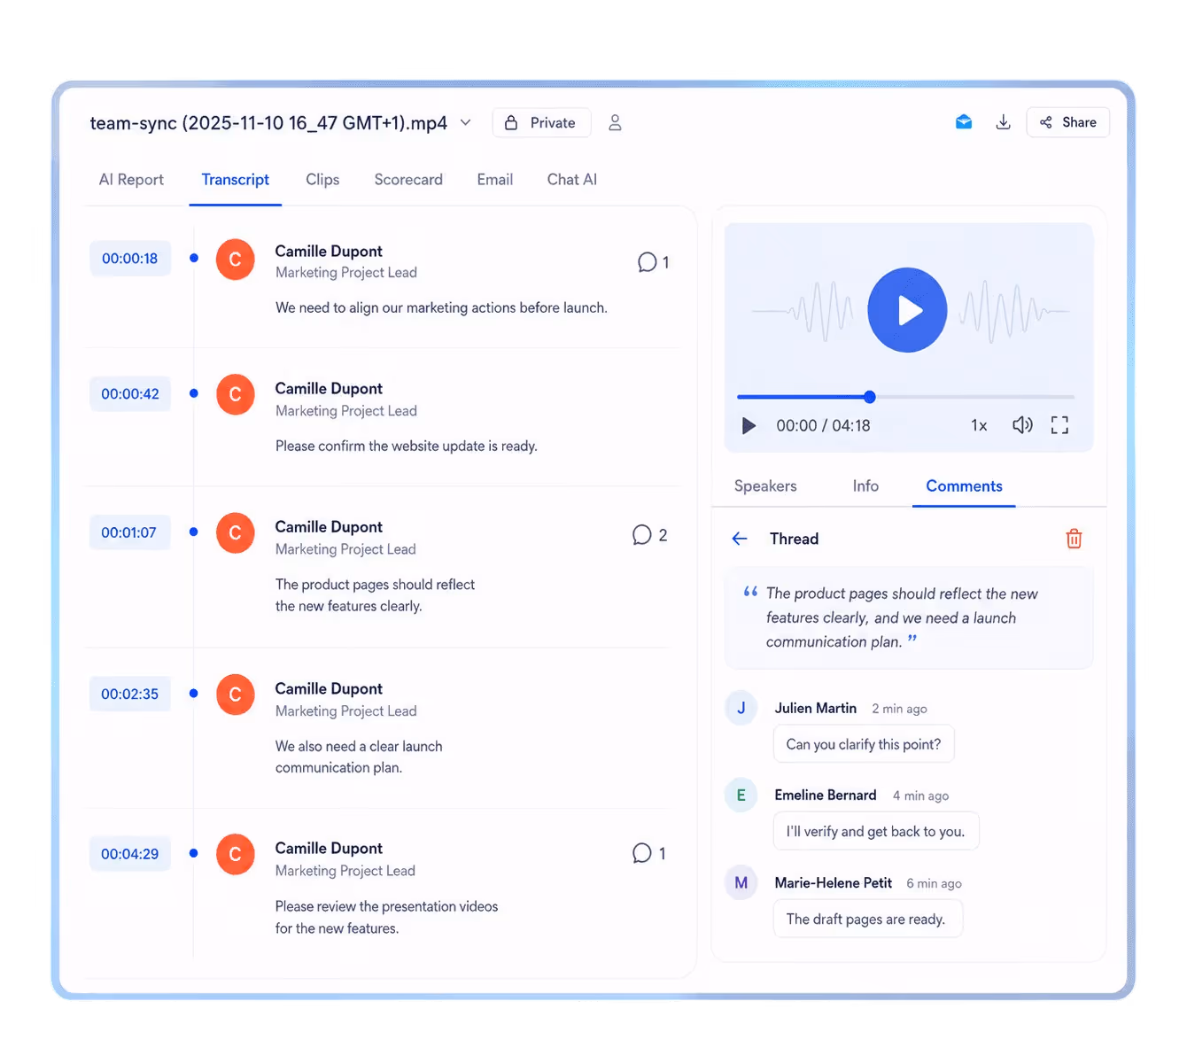This screenshot has width=1187, height=1040.
Task: Click Marie-Helene Petit's name in thread
Action: (834, 883)
